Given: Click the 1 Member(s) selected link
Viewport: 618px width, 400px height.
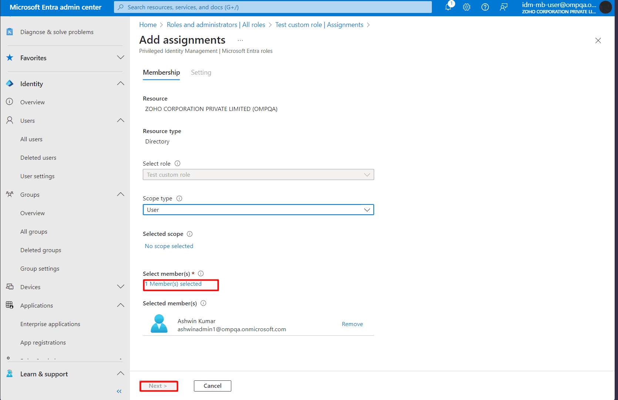Looking at the screenshot, I should point(174,284).
